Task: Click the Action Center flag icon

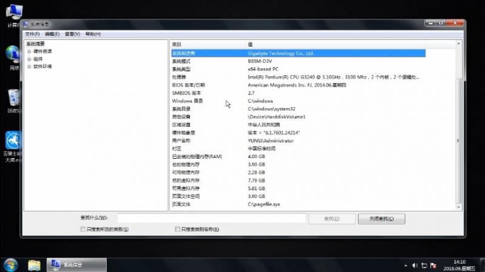Action: (x=433, y=265)
